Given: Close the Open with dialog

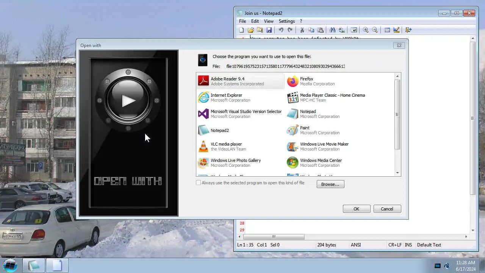Looking at the screenshot, I should click(399, 45).
